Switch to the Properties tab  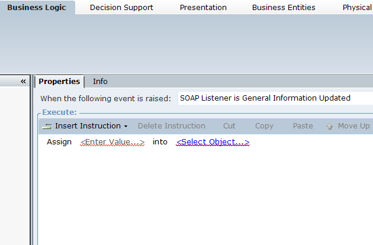(x=59, y=81)
